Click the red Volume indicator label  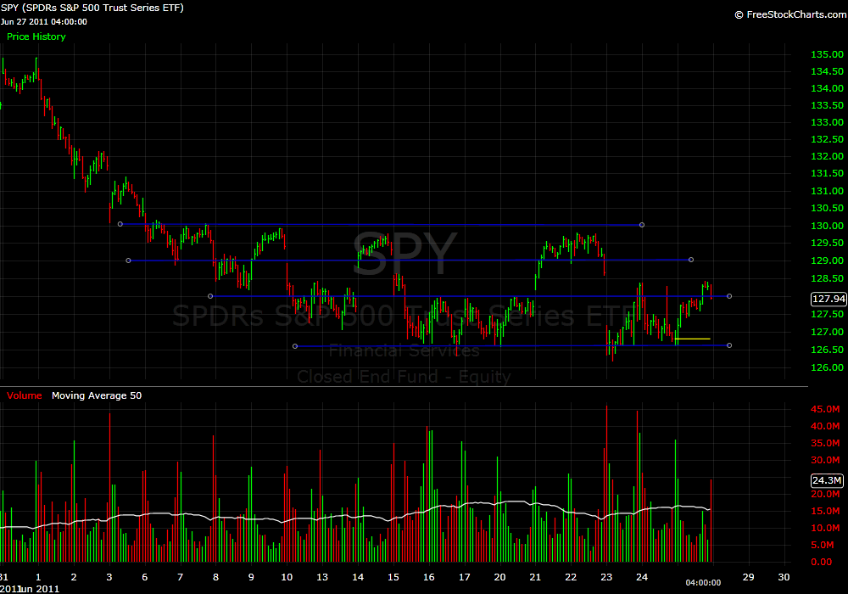pyautogui.click(x=25, y=395)
